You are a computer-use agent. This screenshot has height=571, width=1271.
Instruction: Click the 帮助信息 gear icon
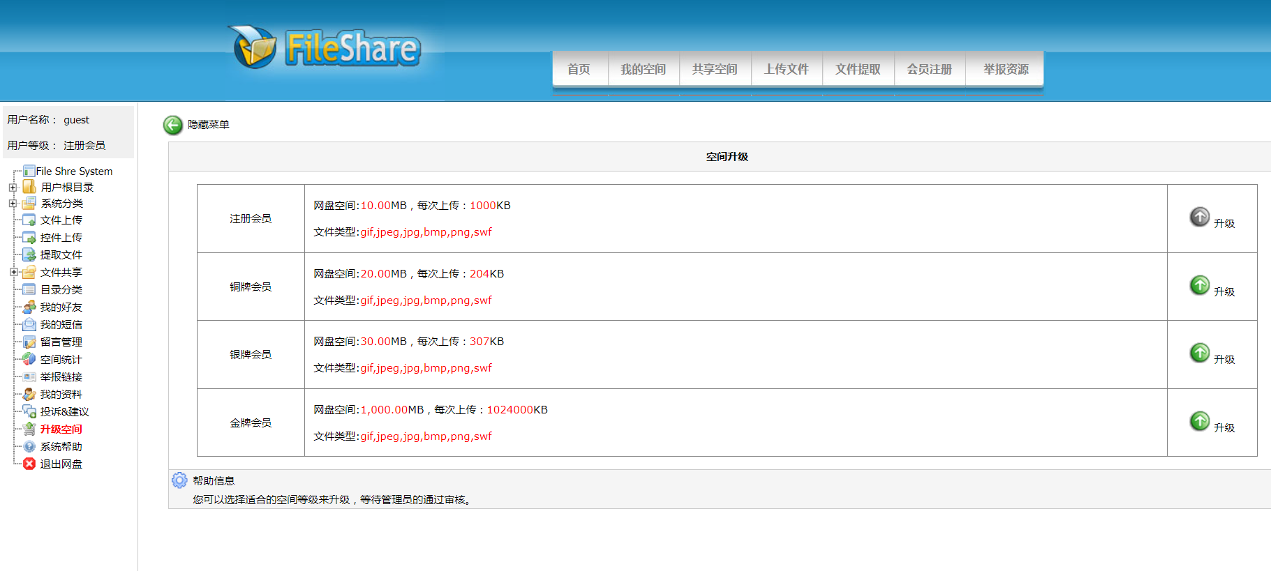[179, 480]
